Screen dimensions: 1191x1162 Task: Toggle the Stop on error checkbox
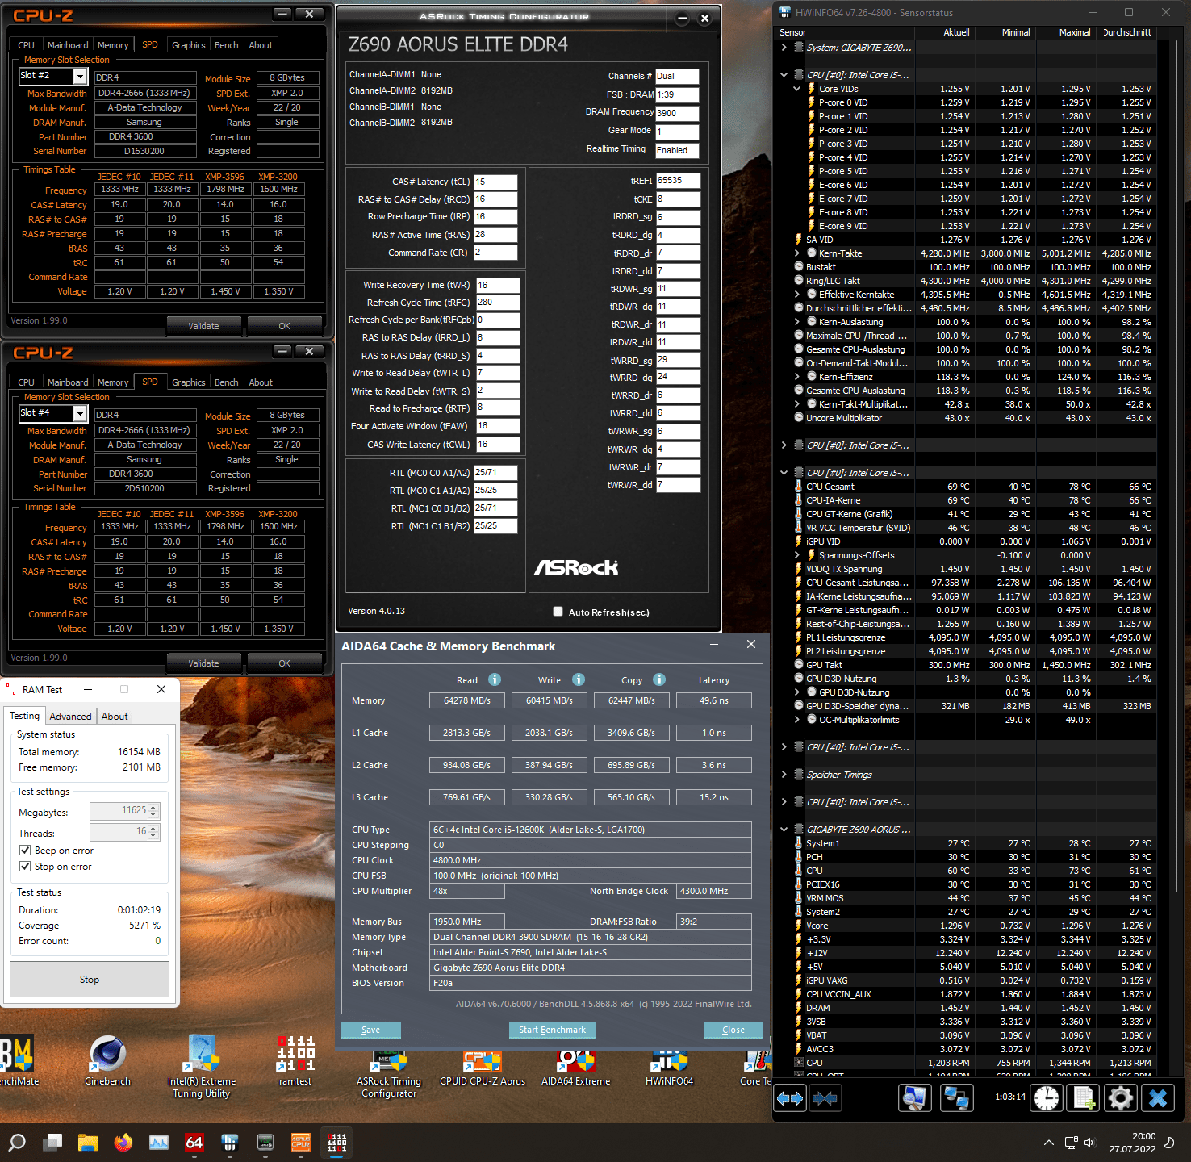(25, 867)
